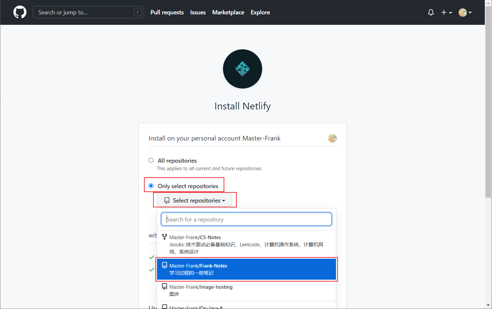Select the All repositories radio option
Screen dimensions: 492x309
(x=151, y=160)
